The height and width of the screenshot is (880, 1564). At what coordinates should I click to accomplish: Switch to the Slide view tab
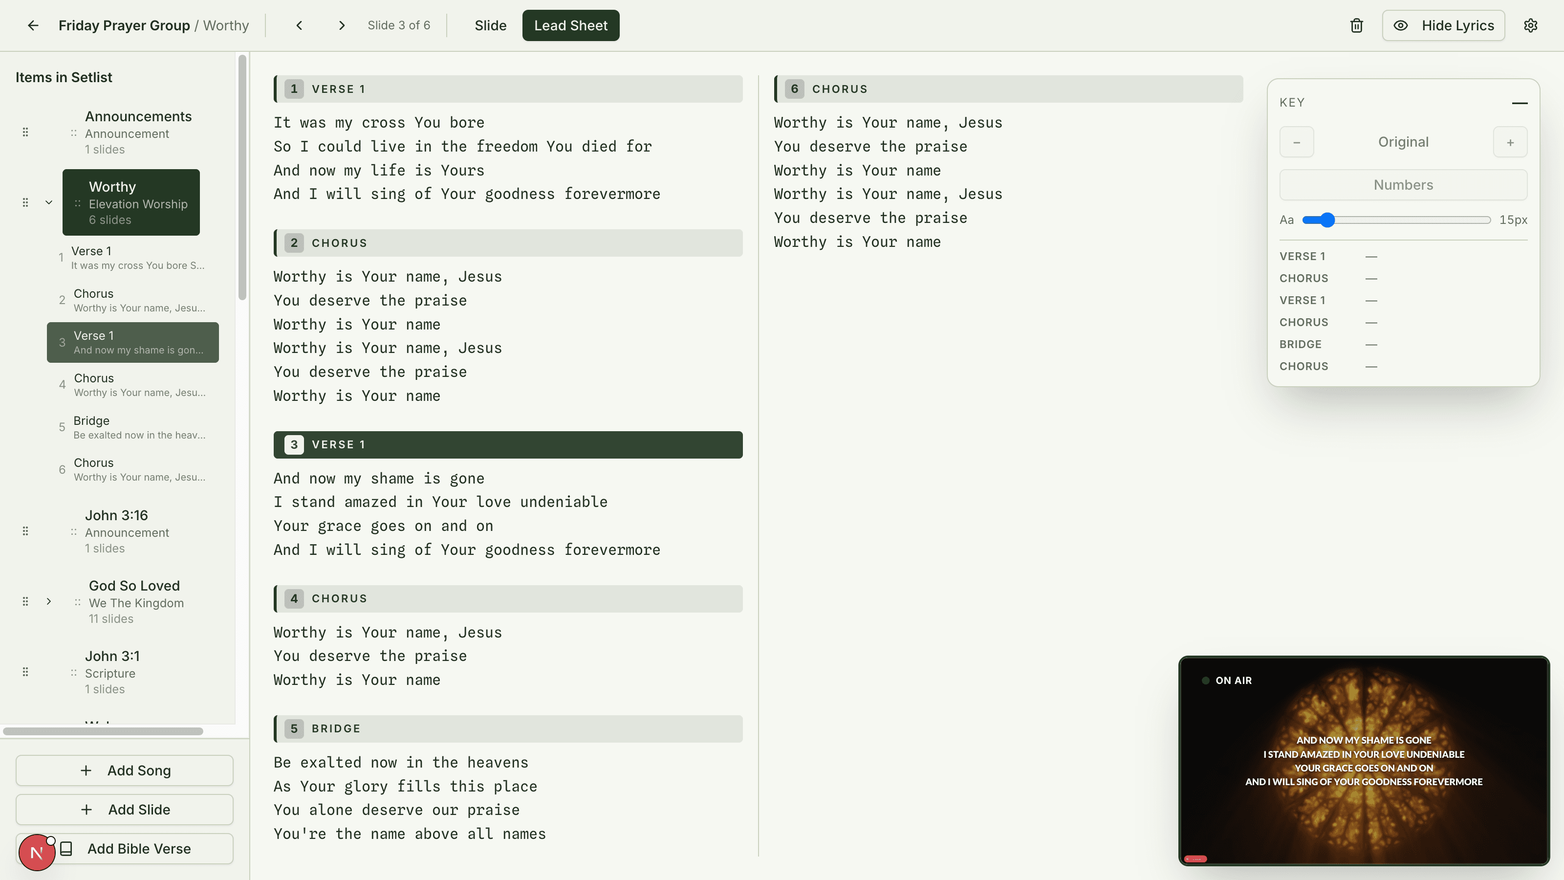(490, 25)
